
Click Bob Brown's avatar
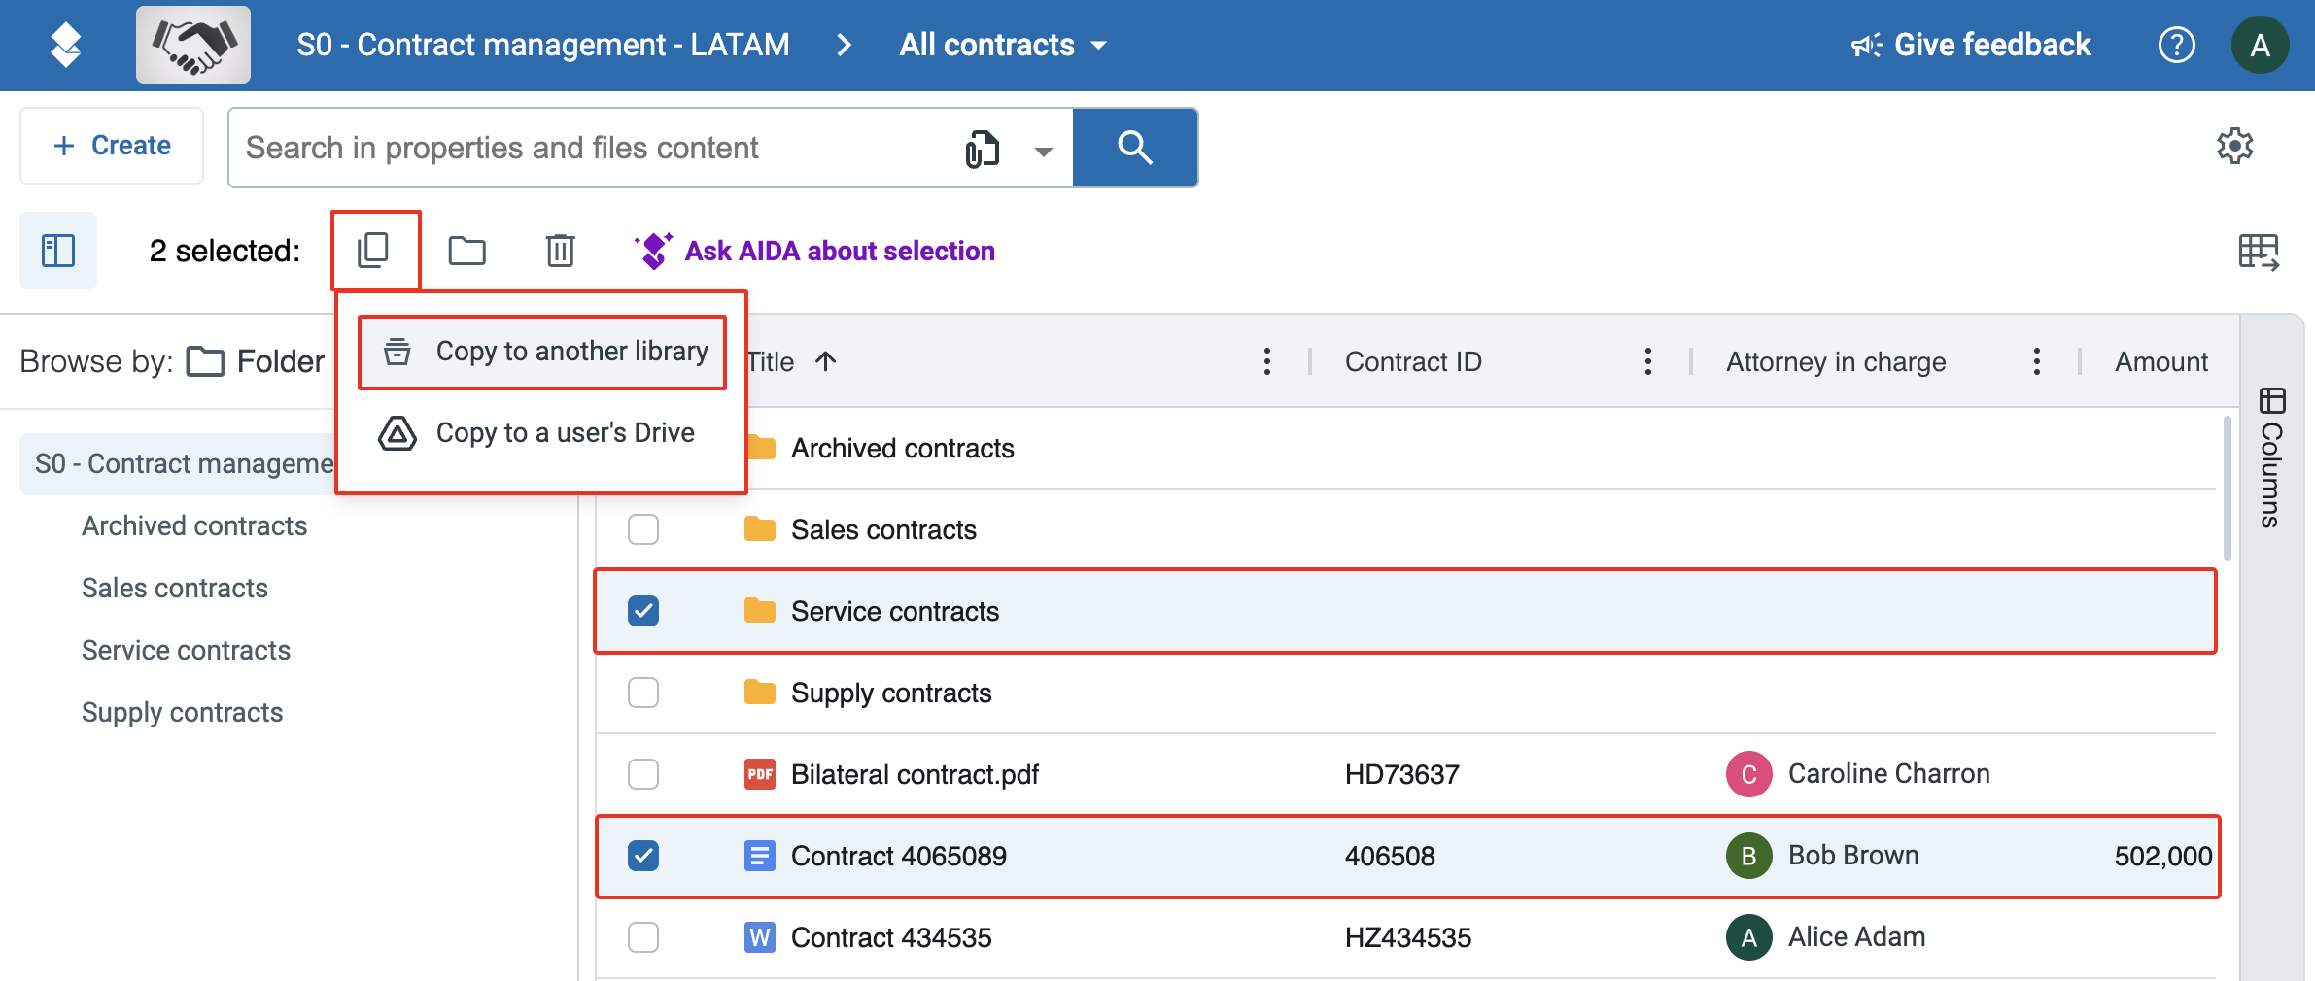tap(1748, 856)
